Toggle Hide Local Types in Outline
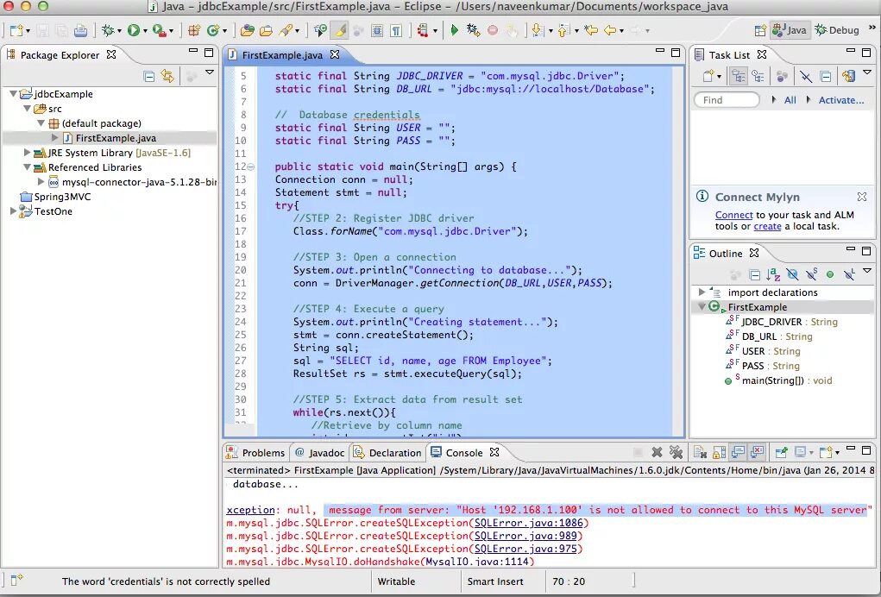Screen dimensions: 881x597 click(x=849, y=274)
